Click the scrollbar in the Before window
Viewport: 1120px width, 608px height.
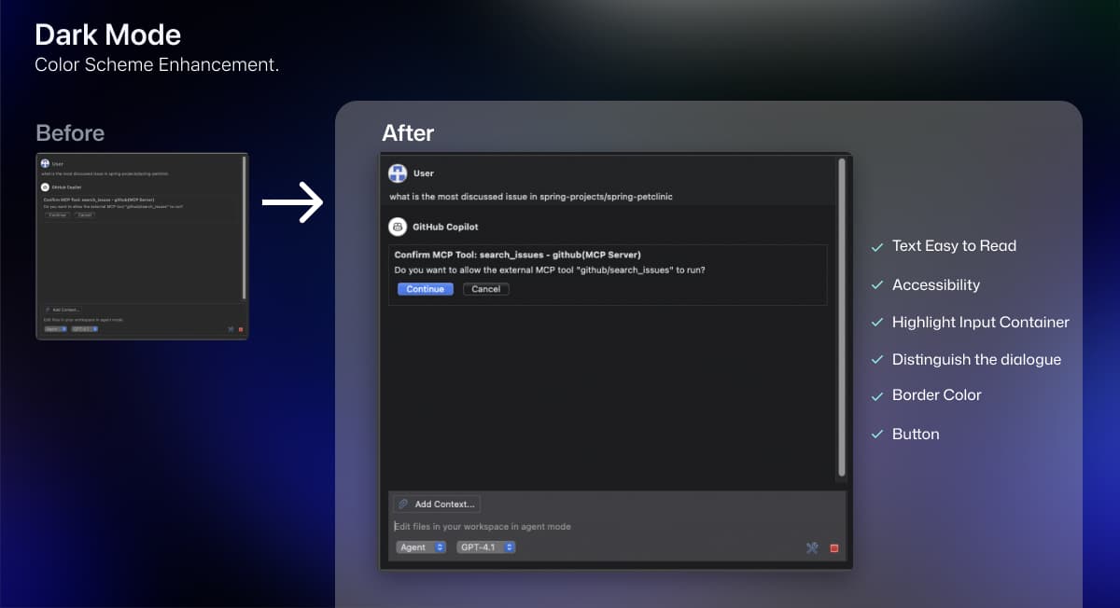pos(244,227)
